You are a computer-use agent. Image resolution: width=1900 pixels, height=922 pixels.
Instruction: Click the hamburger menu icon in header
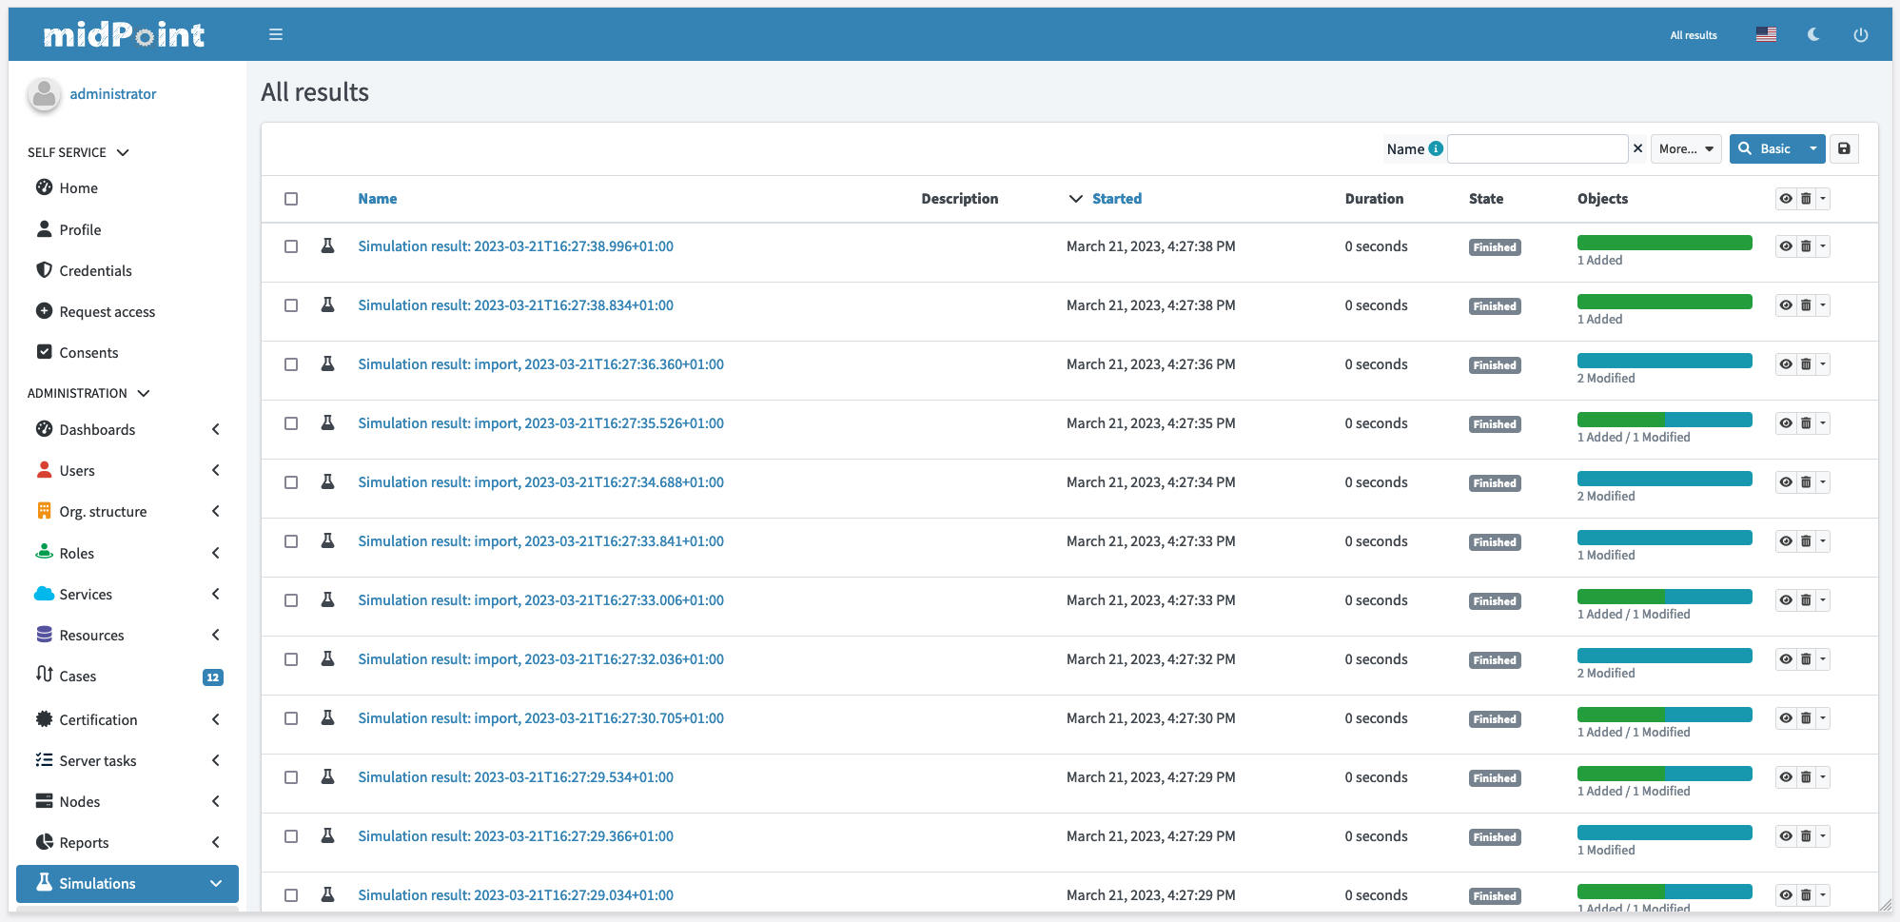point(276,35)
